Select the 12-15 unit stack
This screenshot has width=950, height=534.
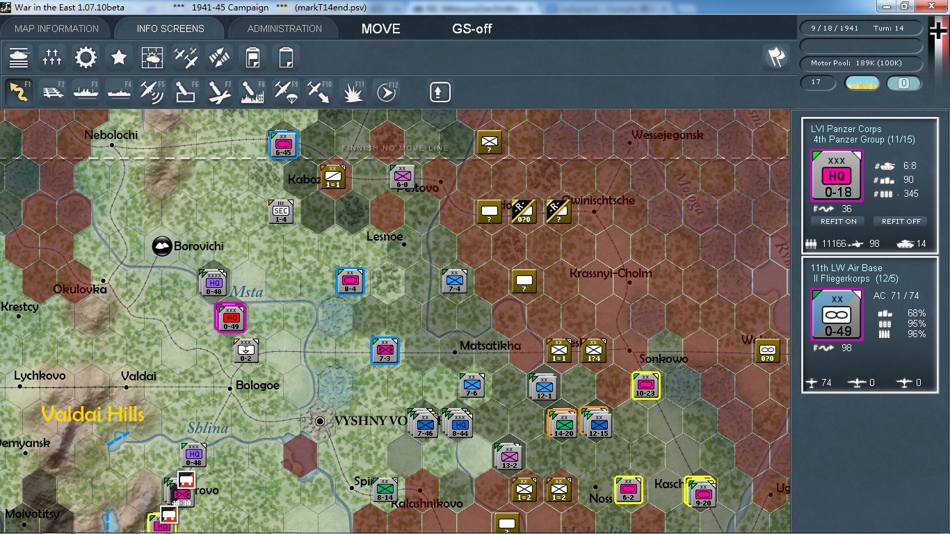point(597,423)
